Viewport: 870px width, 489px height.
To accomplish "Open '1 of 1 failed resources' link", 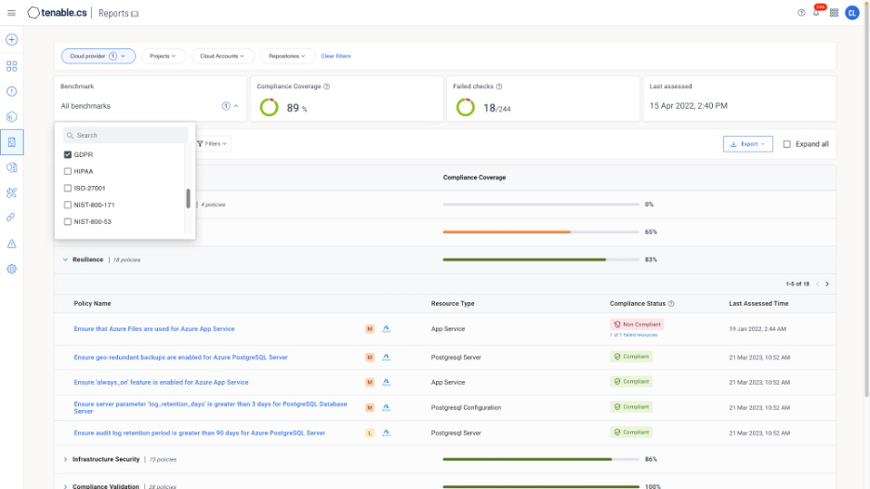I will coord(634,336).
